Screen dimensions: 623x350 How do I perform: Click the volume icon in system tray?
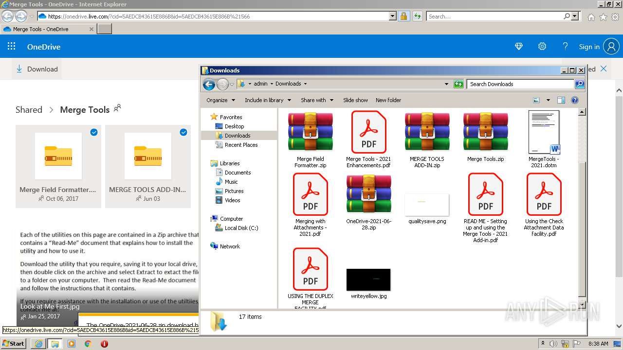[x=554, y=344]
